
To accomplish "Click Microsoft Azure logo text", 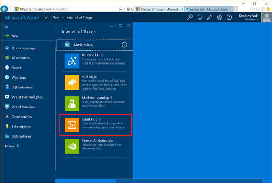I will tap(22, 17).
